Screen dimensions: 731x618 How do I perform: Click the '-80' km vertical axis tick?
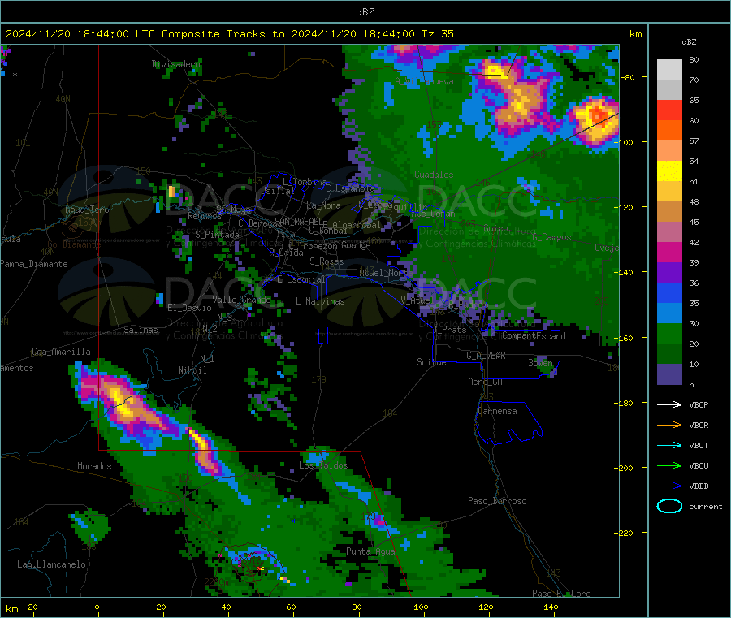click(x=628, y=77)
